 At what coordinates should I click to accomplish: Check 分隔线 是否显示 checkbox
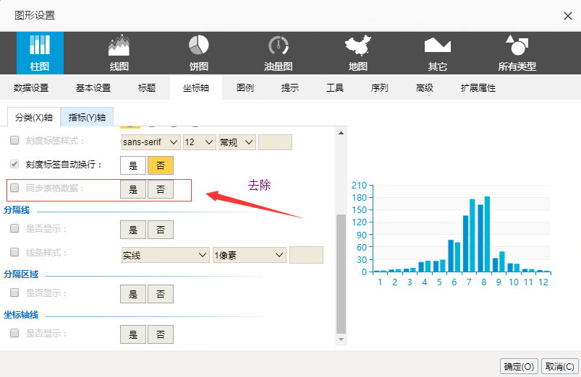point(14,228)
